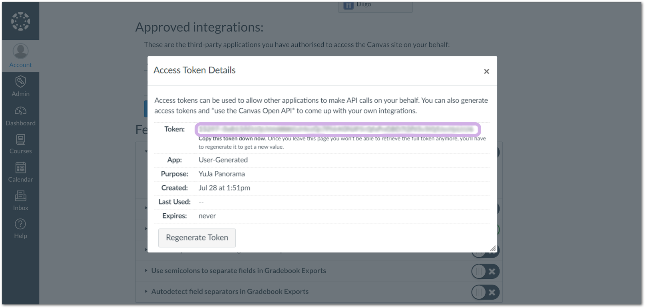Click the Regenerate Token button
The width and height of the screenshot is (645, 308).
pos(197,238)
